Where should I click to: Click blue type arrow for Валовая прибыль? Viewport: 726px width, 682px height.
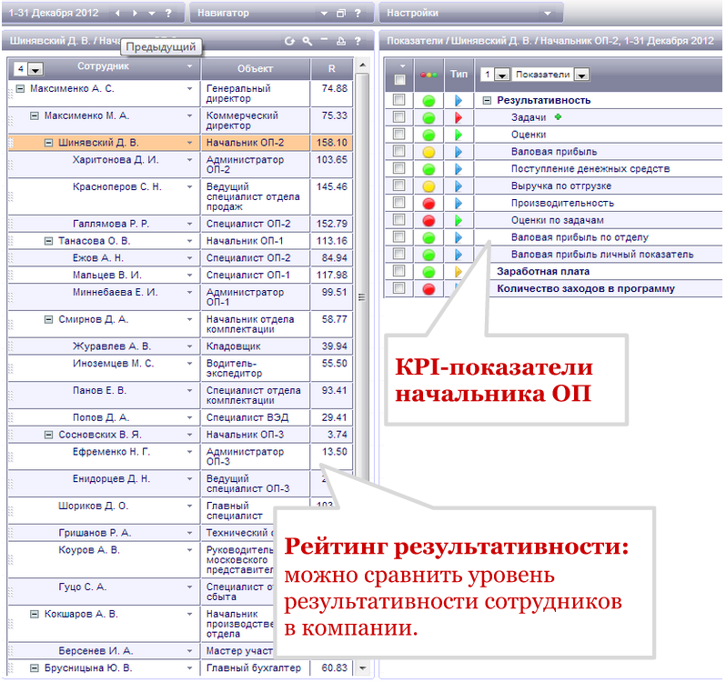point(459,152)
